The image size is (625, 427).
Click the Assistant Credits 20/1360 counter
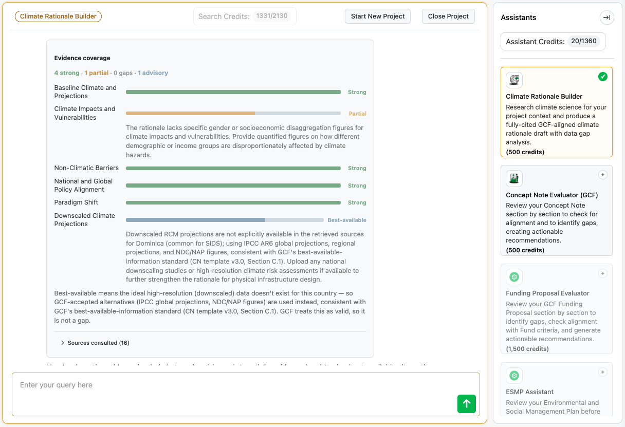(x=553, y=42)
